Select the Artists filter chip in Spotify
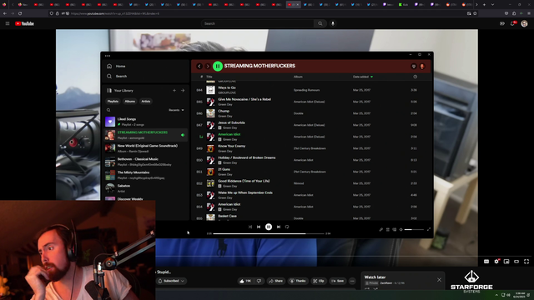Image resolution: width=534 pixels, height=300 pixels. click(146, 102)
